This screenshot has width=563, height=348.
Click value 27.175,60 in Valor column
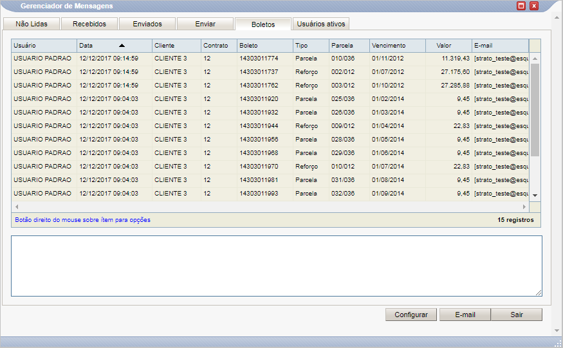[x=456, y=72]
